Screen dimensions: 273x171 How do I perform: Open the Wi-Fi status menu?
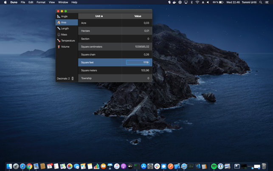click(x=197, y=3)
